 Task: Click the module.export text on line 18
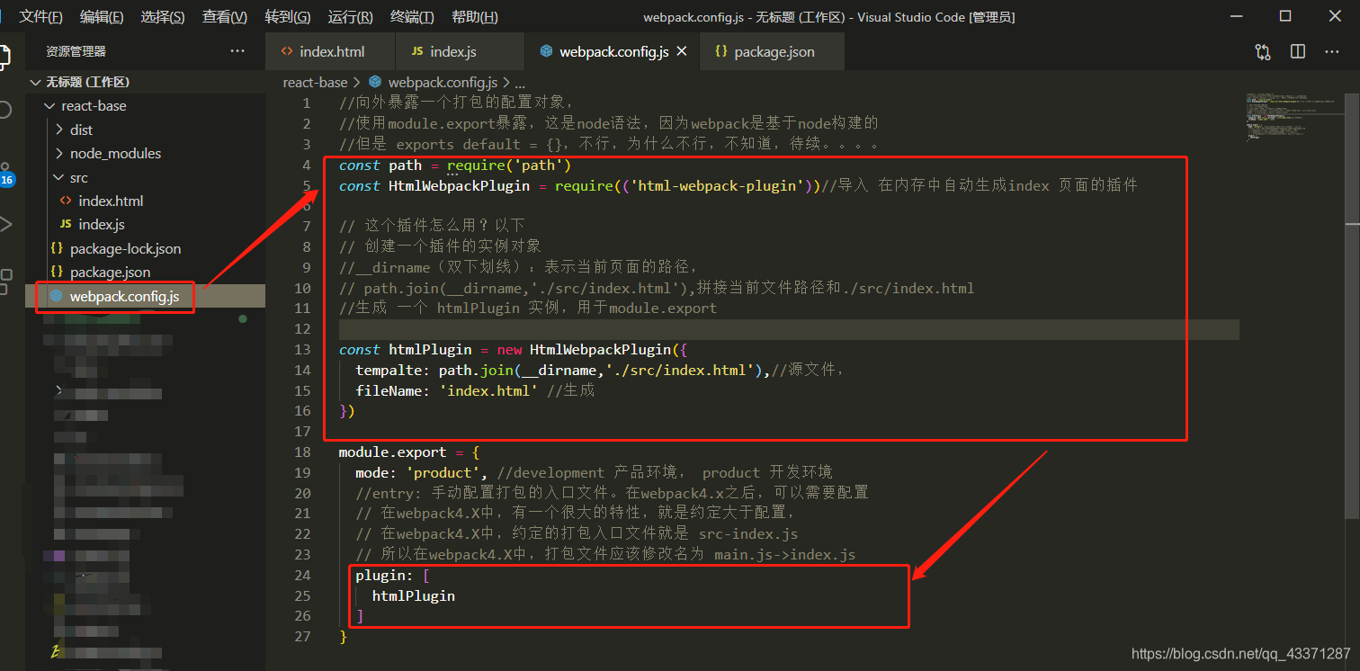(392, 452)
